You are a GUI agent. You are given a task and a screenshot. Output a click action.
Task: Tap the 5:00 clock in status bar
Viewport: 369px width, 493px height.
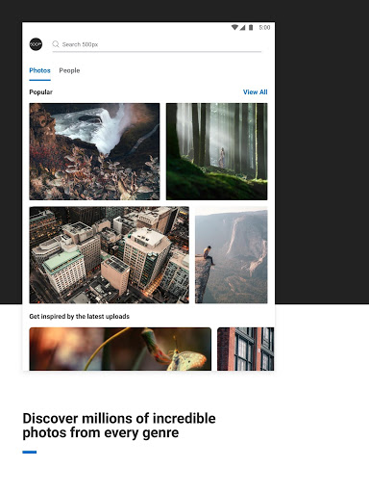pos(264,28)
